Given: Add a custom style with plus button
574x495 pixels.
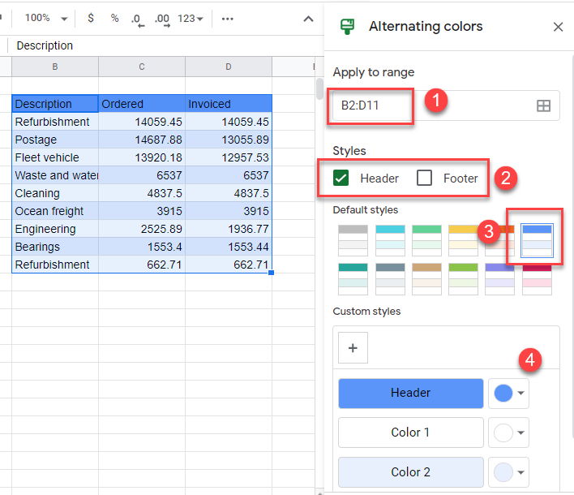Looking at the screenshot, I should point(353,347).
